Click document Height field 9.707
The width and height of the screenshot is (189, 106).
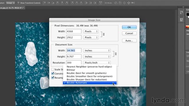point(74,57)
